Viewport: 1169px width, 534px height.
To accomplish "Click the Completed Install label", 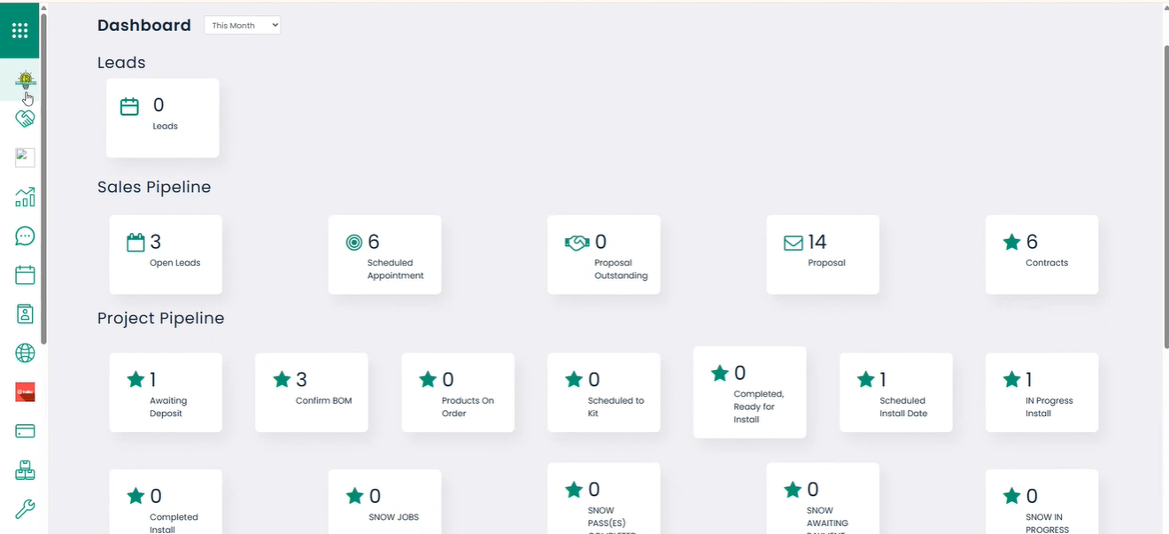I will coord(174,523).
